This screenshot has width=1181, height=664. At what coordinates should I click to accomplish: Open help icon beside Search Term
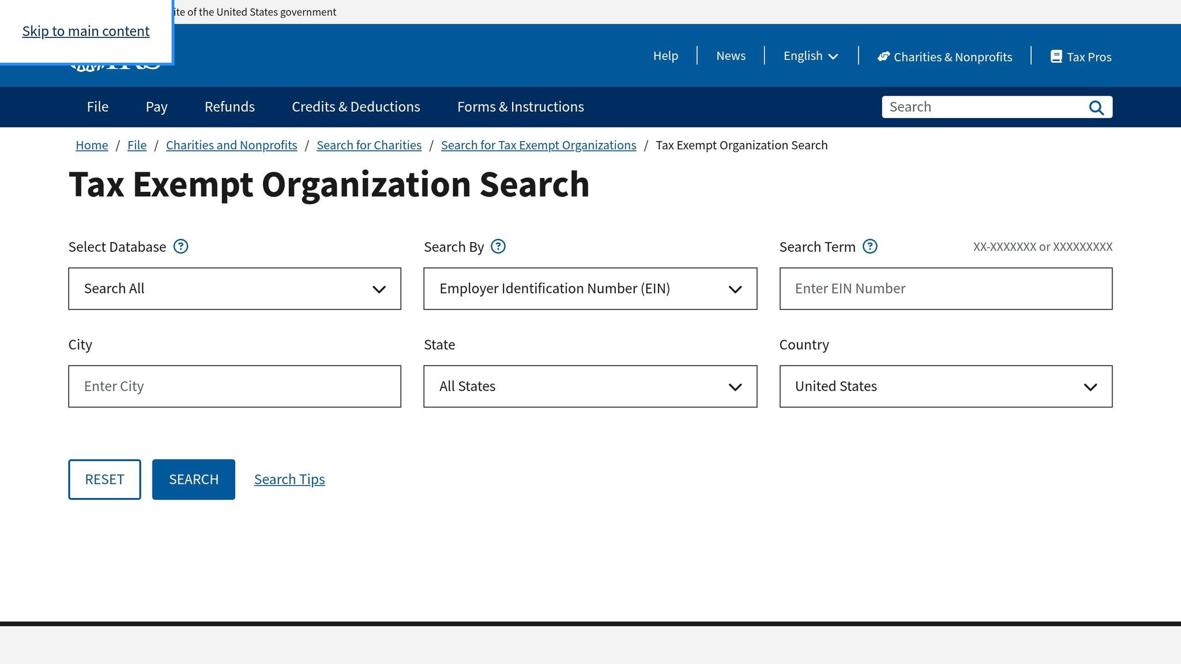tap(870, 247)
